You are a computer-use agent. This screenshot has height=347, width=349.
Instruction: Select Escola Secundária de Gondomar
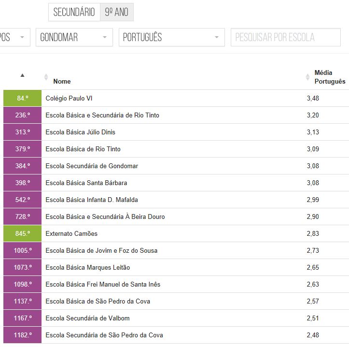pyautogui.click(x=176, y=166)
